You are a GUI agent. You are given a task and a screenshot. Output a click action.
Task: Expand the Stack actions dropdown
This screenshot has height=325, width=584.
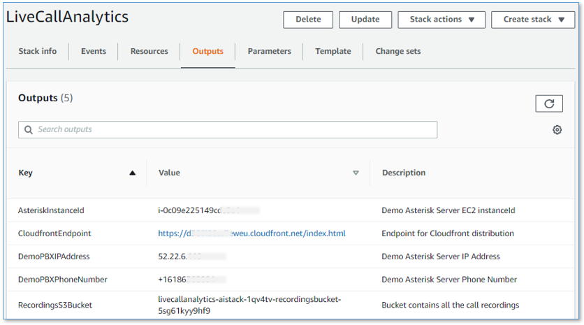click(x=441, y=20)
